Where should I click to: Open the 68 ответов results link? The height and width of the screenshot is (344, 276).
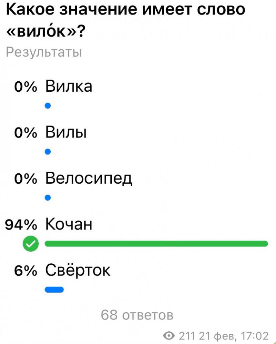click(137, 315)
